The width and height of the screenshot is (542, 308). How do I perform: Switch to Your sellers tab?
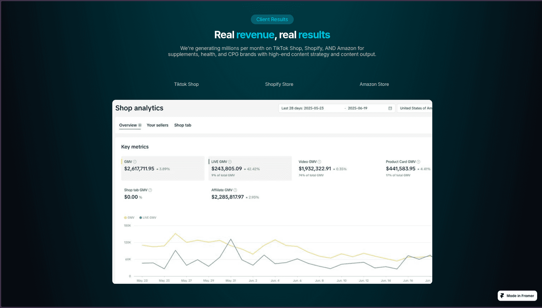coord(157,125)
